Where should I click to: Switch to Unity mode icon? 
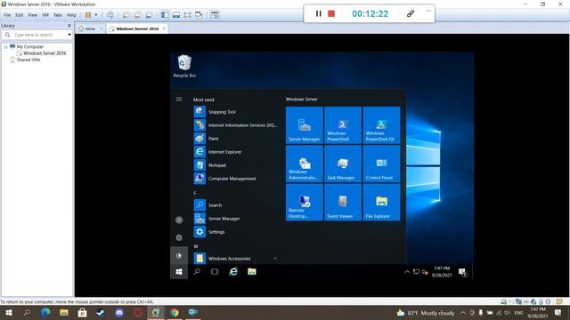199,15
